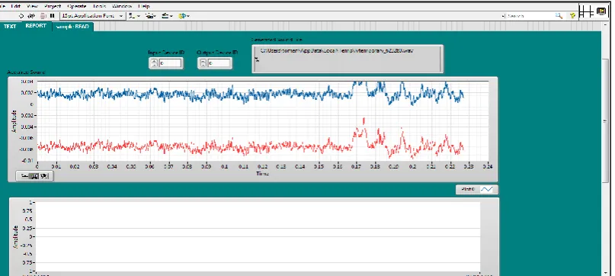Screen dimensions: 615x276
Task: Click the Amplitude label of the lower graph
Action: click(x=16, y=237)
